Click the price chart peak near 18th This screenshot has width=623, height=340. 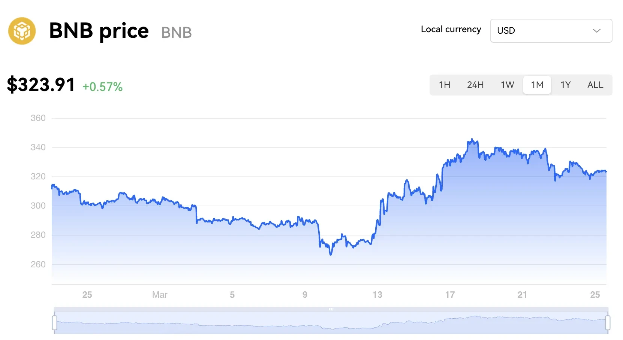pyautogui.click(x=472, y=140)
